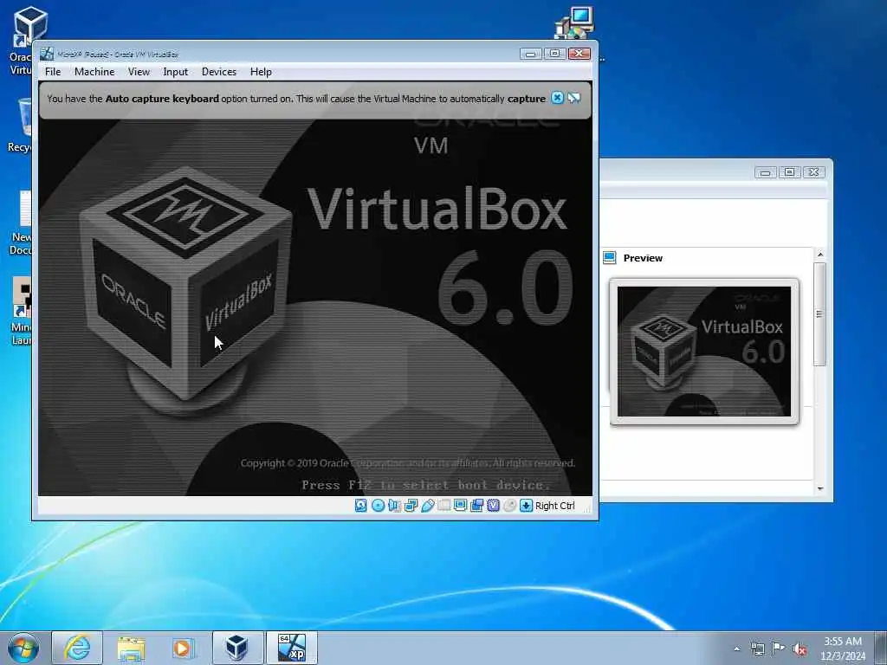Maximize the background VirtualBox Manager window
Image resolution: width=887 pixels, height=665 pixels.
coord(790,172)
